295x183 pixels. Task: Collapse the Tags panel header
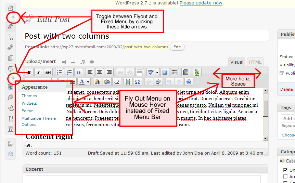(286, 108)
